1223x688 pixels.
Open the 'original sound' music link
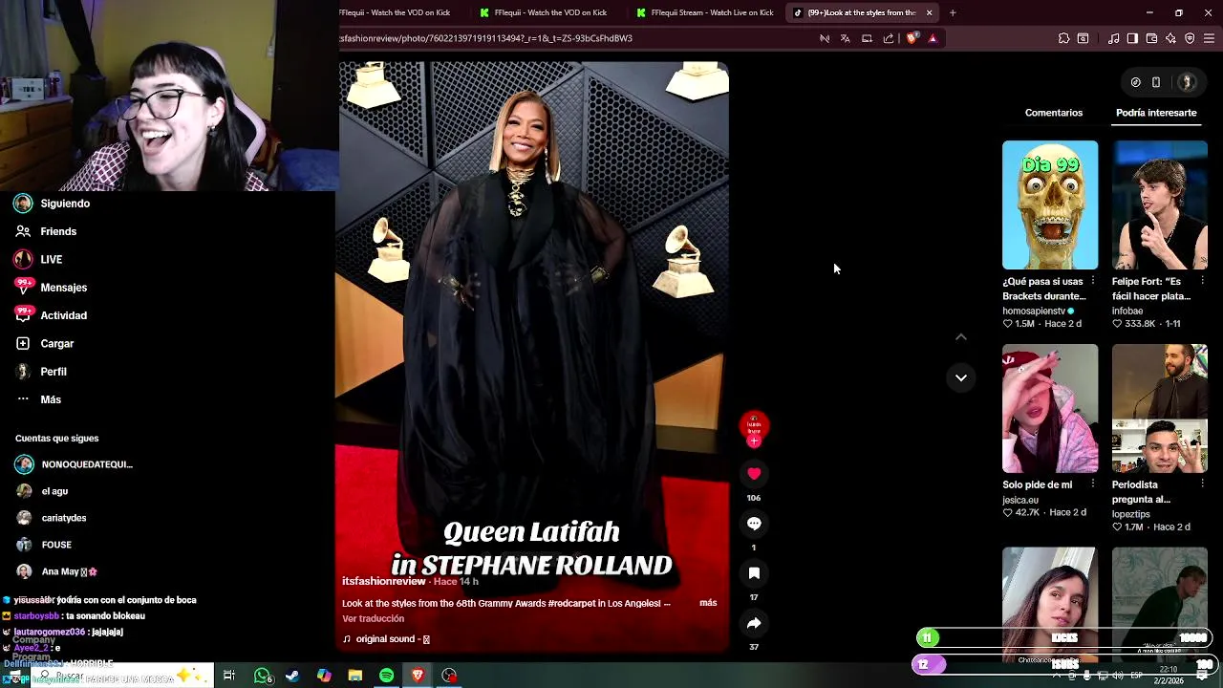(x=386, y=639)
